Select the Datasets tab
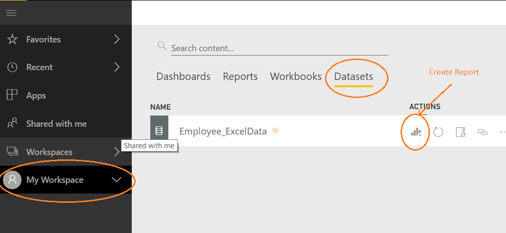Screen dimensions: 506x233 (354, 77)
